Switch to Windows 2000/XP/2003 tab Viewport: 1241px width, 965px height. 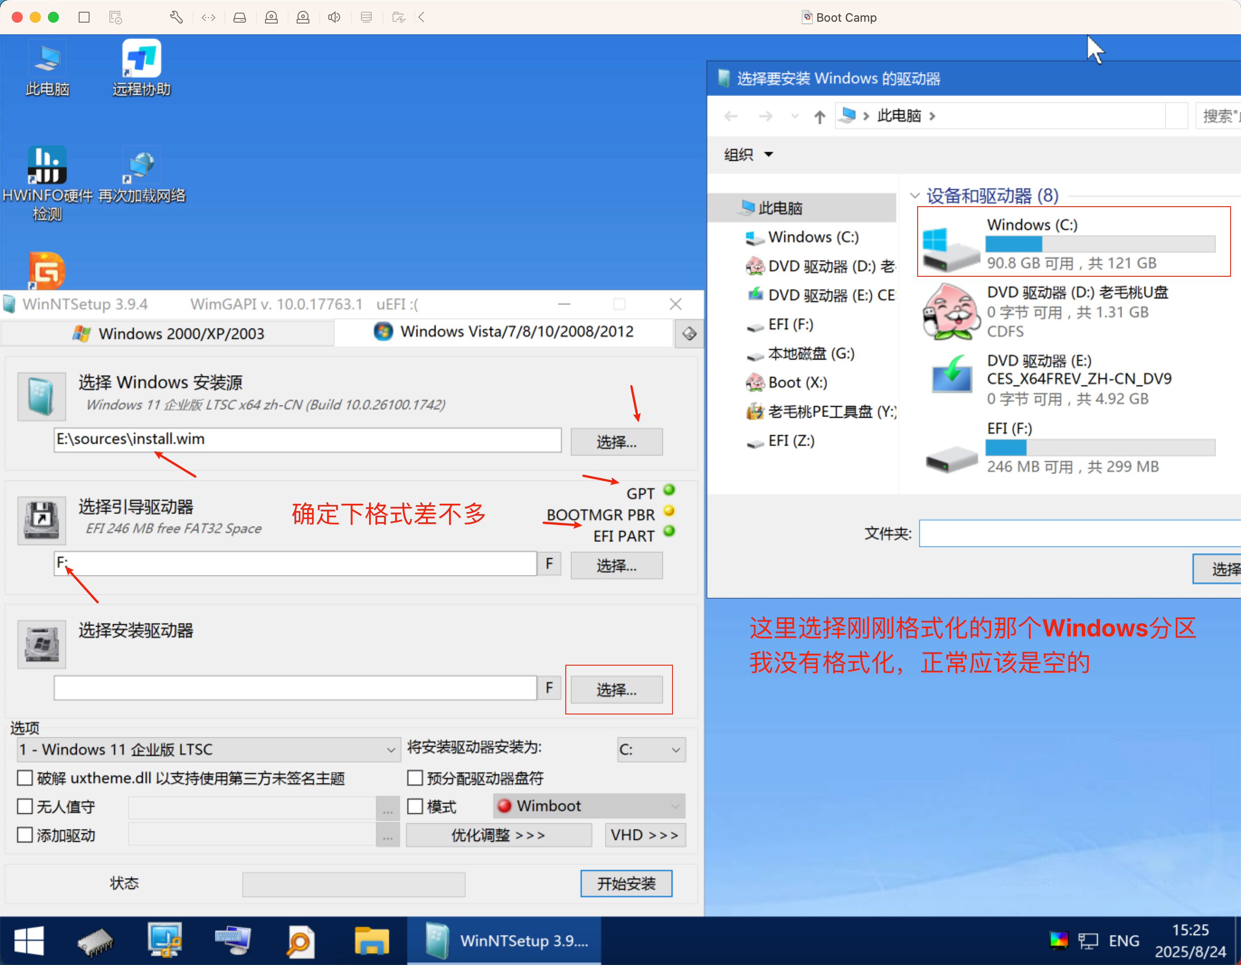click(x=168, y=334)
